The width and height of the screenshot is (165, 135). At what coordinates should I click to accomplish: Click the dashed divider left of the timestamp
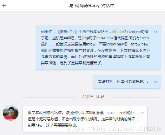click(49, 97)
